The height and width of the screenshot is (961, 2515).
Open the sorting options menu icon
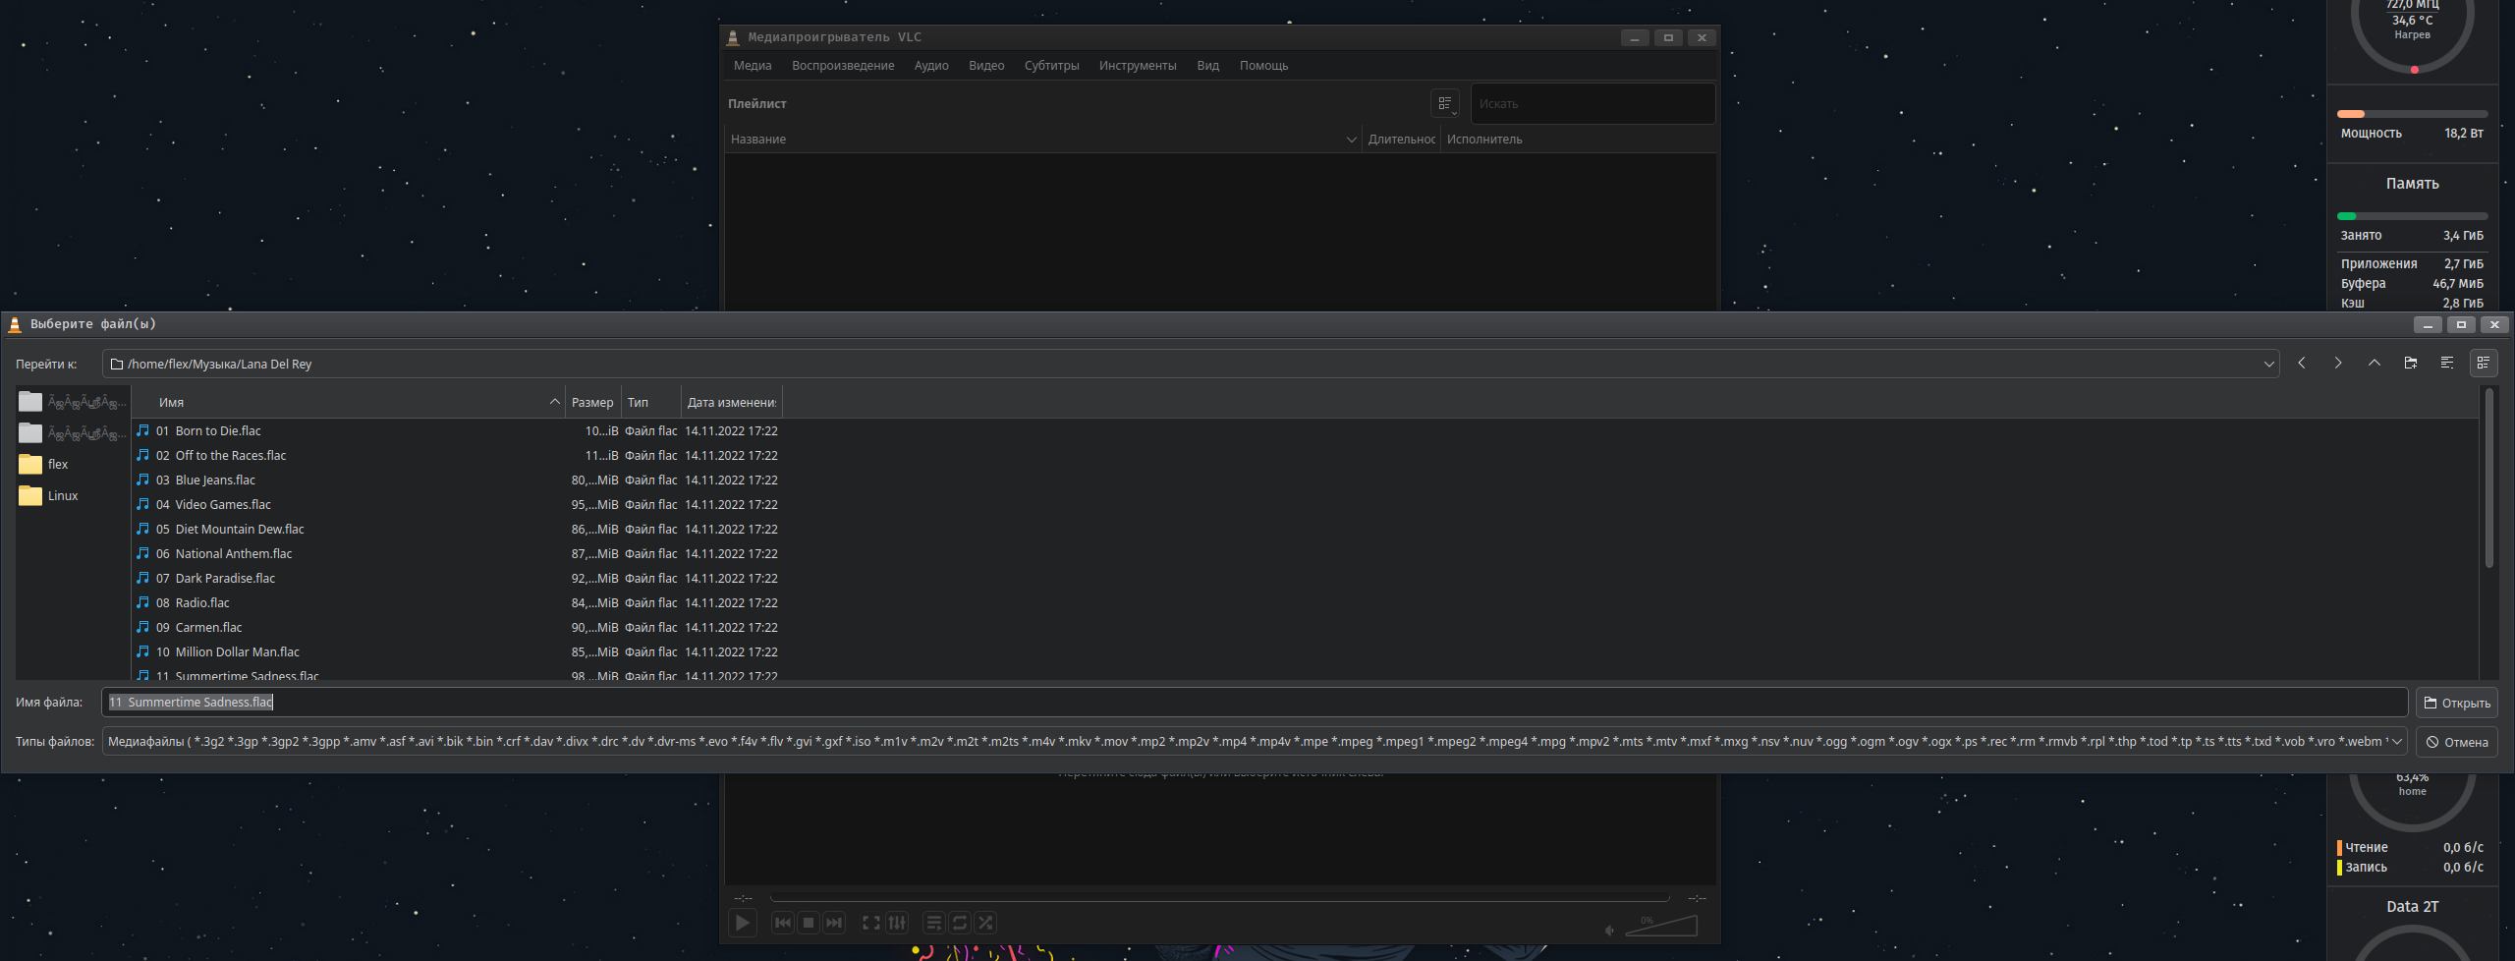point(2447,364)
